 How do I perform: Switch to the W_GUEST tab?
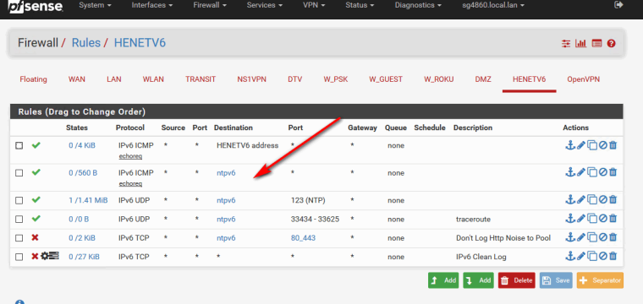point(386,79)
